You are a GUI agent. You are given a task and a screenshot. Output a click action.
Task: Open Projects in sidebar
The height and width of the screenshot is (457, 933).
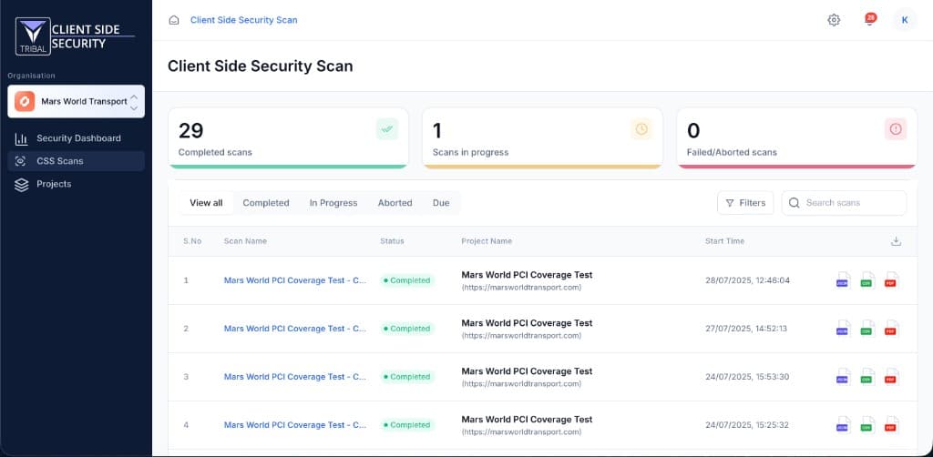tap(77, 184)
